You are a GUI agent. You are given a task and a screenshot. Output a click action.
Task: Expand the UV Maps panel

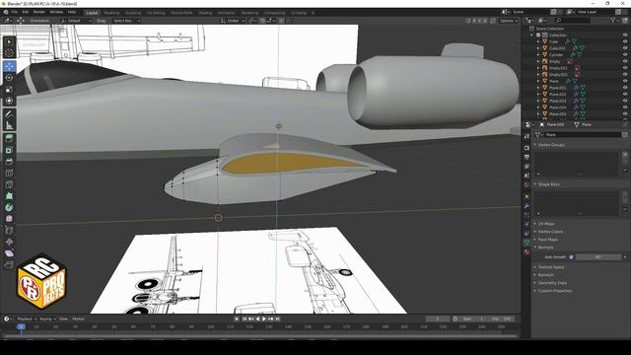pos(546,224)
